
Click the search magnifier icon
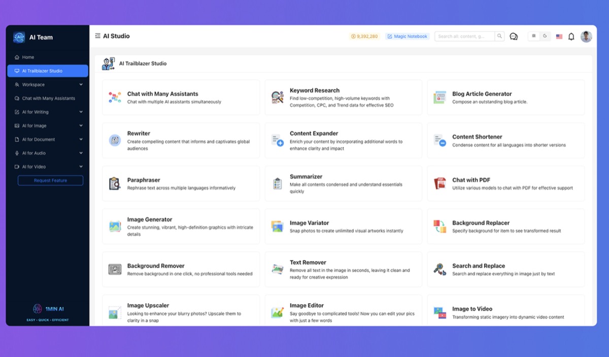coord(499,37)
